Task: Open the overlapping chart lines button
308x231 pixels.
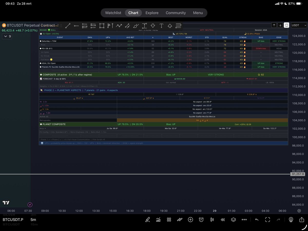Action: tap(180, 220)
